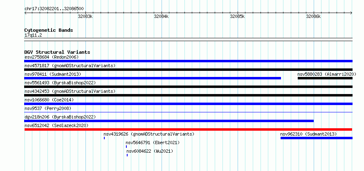Image resolution: width=364 pixels, height=171 pixels.
Task: Click the nsv9537 (Perry2008) label
Action: pyautogui.click(x=48, y=108)
